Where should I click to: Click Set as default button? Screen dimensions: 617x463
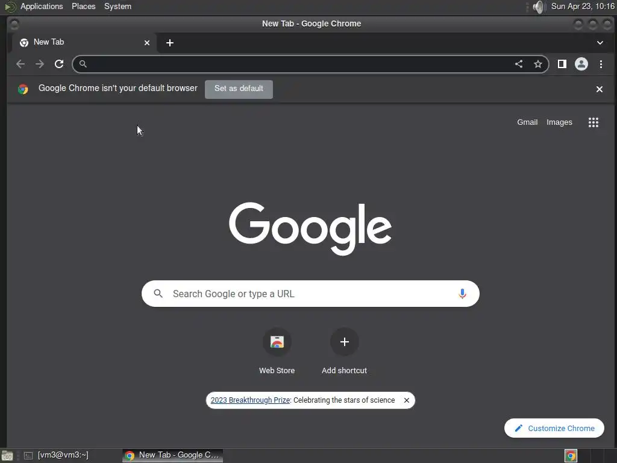pyautogui.click(x=239, y=89)
